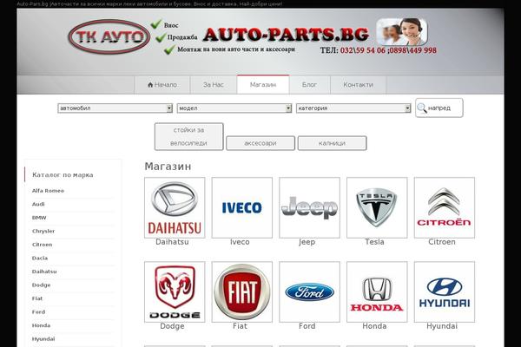The width and height of the screenshot is (521, 347).
Task: Go to the Начало tab
Action: click(162, 85)
